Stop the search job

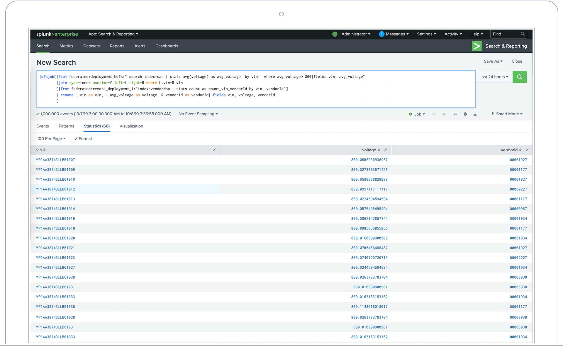444,114
